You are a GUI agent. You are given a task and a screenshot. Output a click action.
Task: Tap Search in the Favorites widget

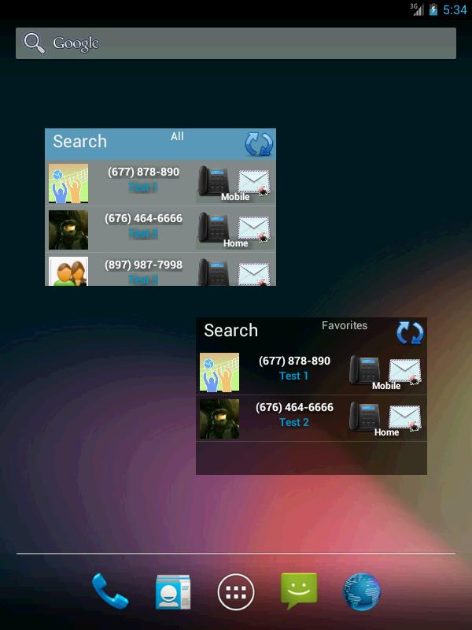tap(230, 330)
